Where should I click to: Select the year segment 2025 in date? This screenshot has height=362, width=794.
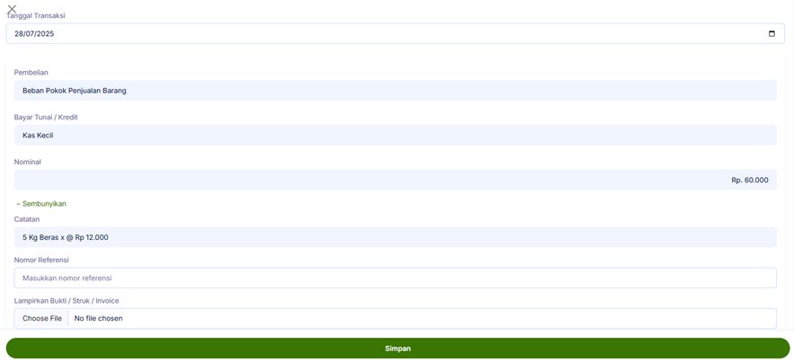[46, 34]
